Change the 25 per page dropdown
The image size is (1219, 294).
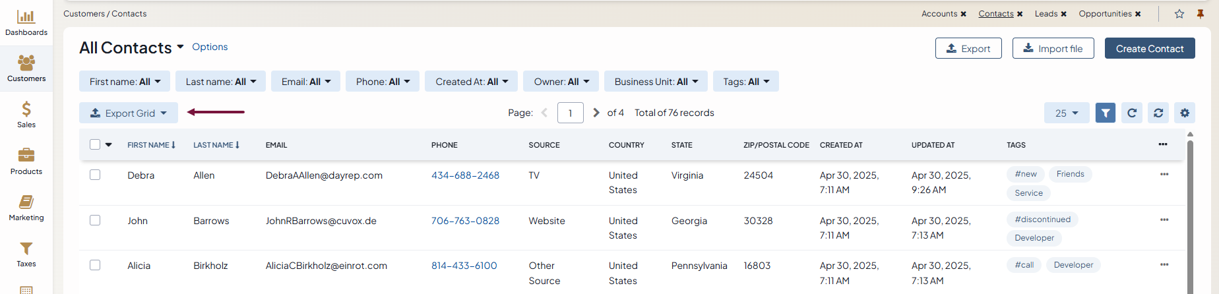[x=1066, y=113]
